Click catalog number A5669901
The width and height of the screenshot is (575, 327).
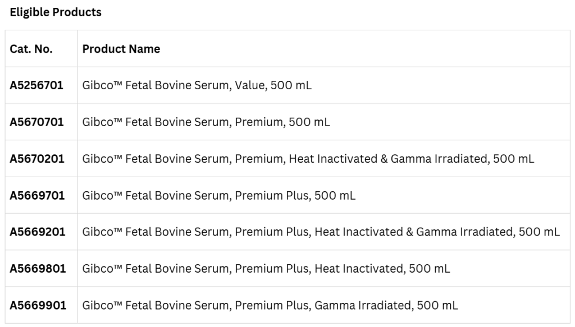pos(38,305)
